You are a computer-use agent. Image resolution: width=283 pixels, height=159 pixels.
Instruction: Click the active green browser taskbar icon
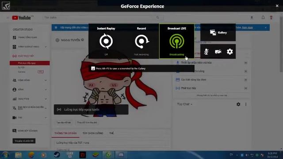tap(108, 155)
